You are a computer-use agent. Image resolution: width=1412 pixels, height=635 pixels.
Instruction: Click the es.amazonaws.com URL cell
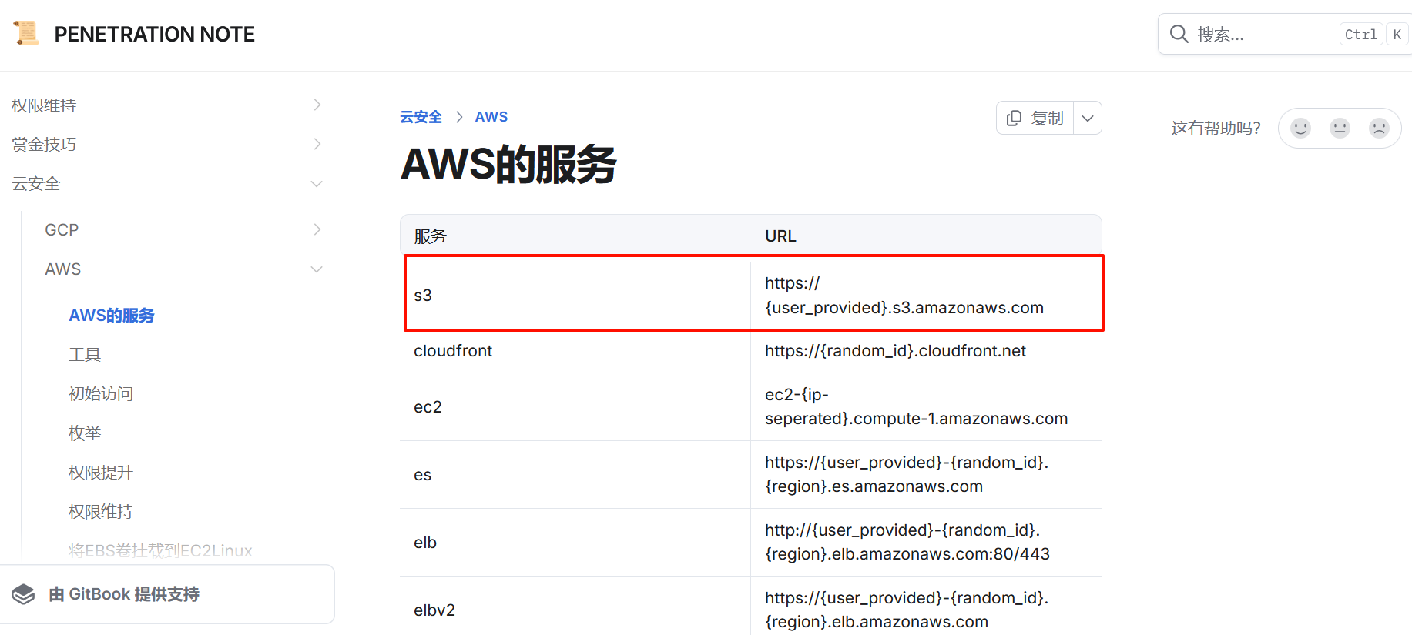pyautogui.click(x=927, y=474)
